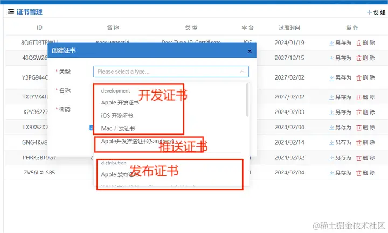This screenshot has height=233, width=388.
Task: Click the date cell 2024/02/14
Action: [289, 142]
